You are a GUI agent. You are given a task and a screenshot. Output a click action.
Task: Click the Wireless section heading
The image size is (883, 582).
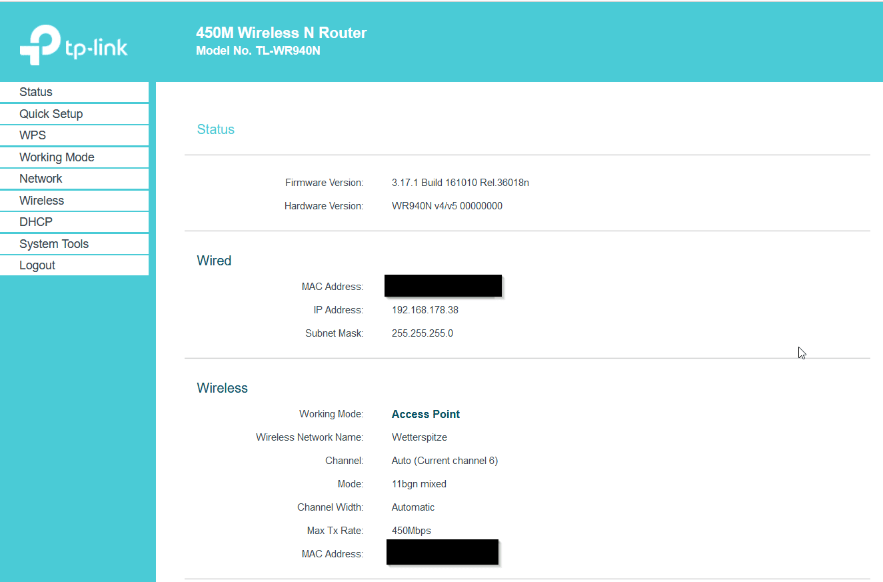pos(222,388)
